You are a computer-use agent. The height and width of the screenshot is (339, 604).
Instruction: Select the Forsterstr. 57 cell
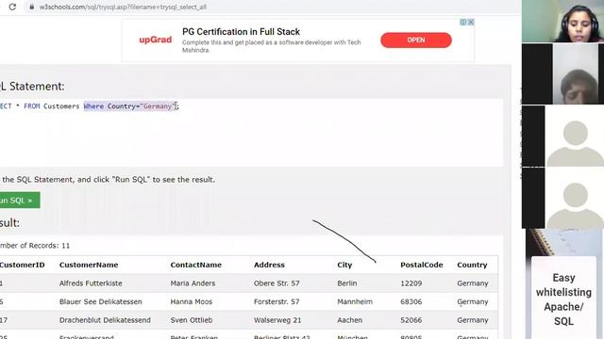[277, 301]
